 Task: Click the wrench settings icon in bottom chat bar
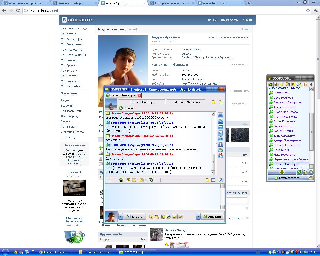click(x=169, y=217)
